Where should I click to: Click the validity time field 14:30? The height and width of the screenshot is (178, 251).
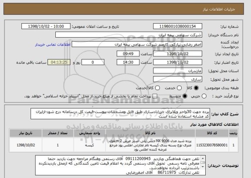click(128, 62)
